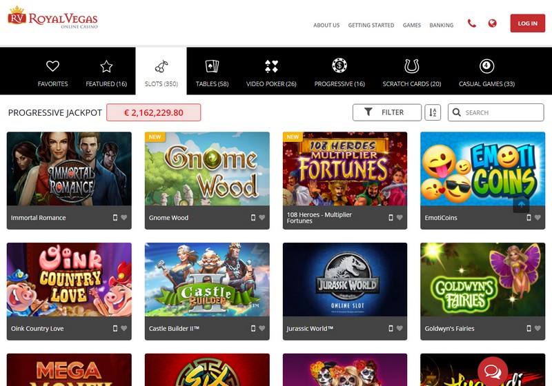552x386 pixels.
Task: Favorite Goldwyn's Fairies with heart icon
Action: coord(538,328)
